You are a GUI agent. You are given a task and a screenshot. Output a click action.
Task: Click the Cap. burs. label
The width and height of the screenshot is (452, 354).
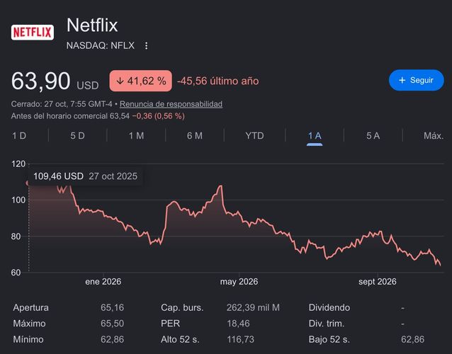coord(182,307)
